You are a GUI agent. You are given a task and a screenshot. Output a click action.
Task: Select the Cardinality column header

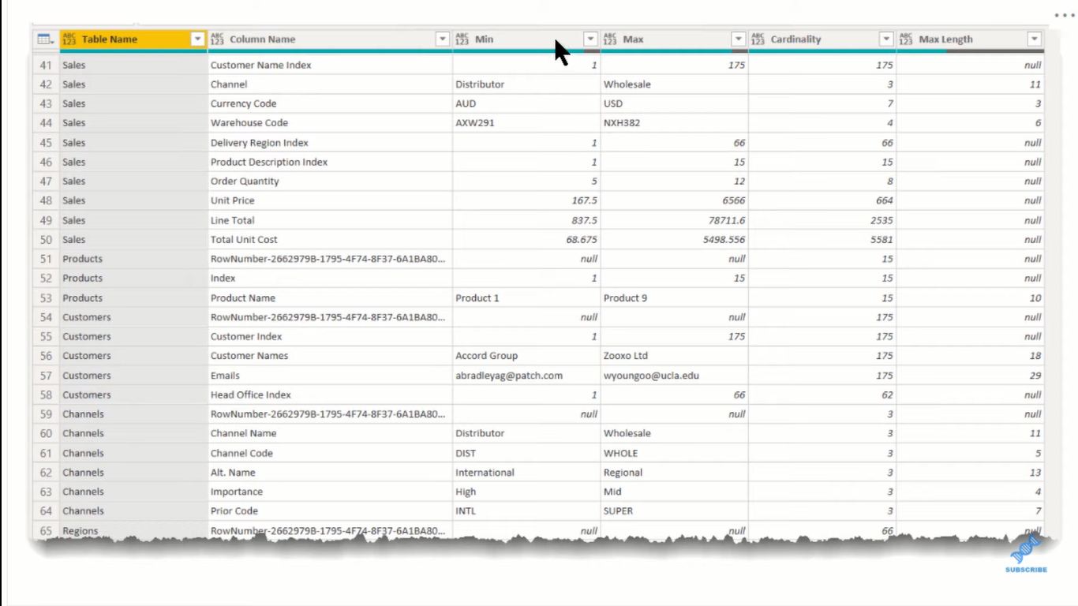click(x=822, y=39)
